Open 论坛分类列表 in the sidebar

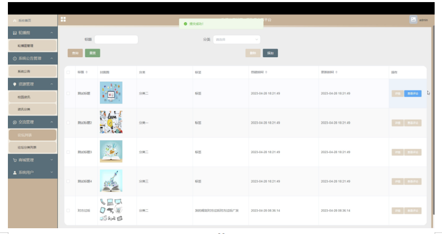(33, 147)
